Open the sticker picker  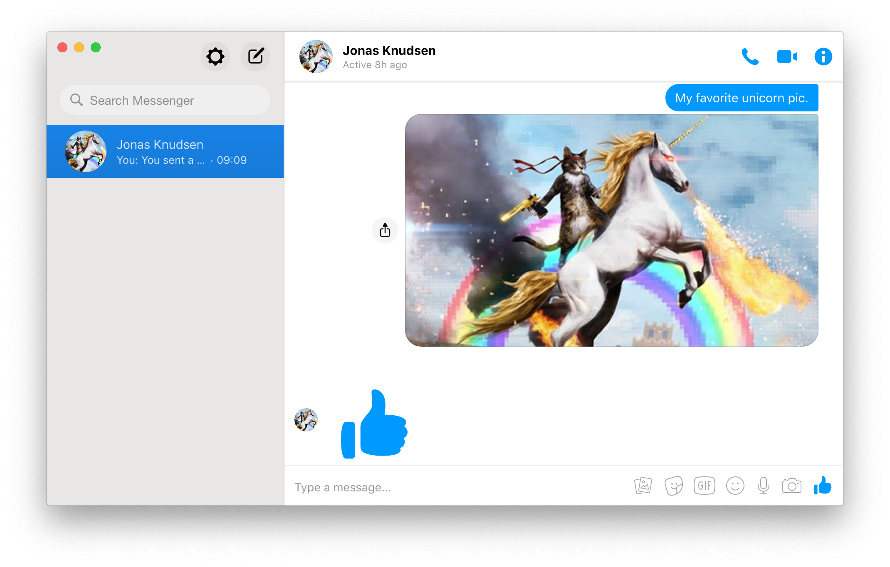click(x=673, y=485)
